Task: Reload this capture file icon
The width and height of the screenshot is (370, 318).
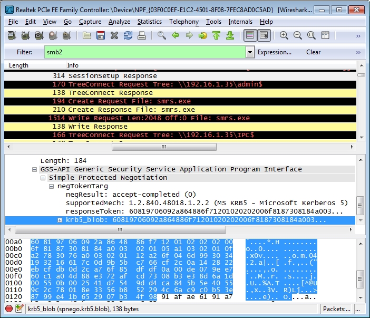Action: click(x=128, y=35)
